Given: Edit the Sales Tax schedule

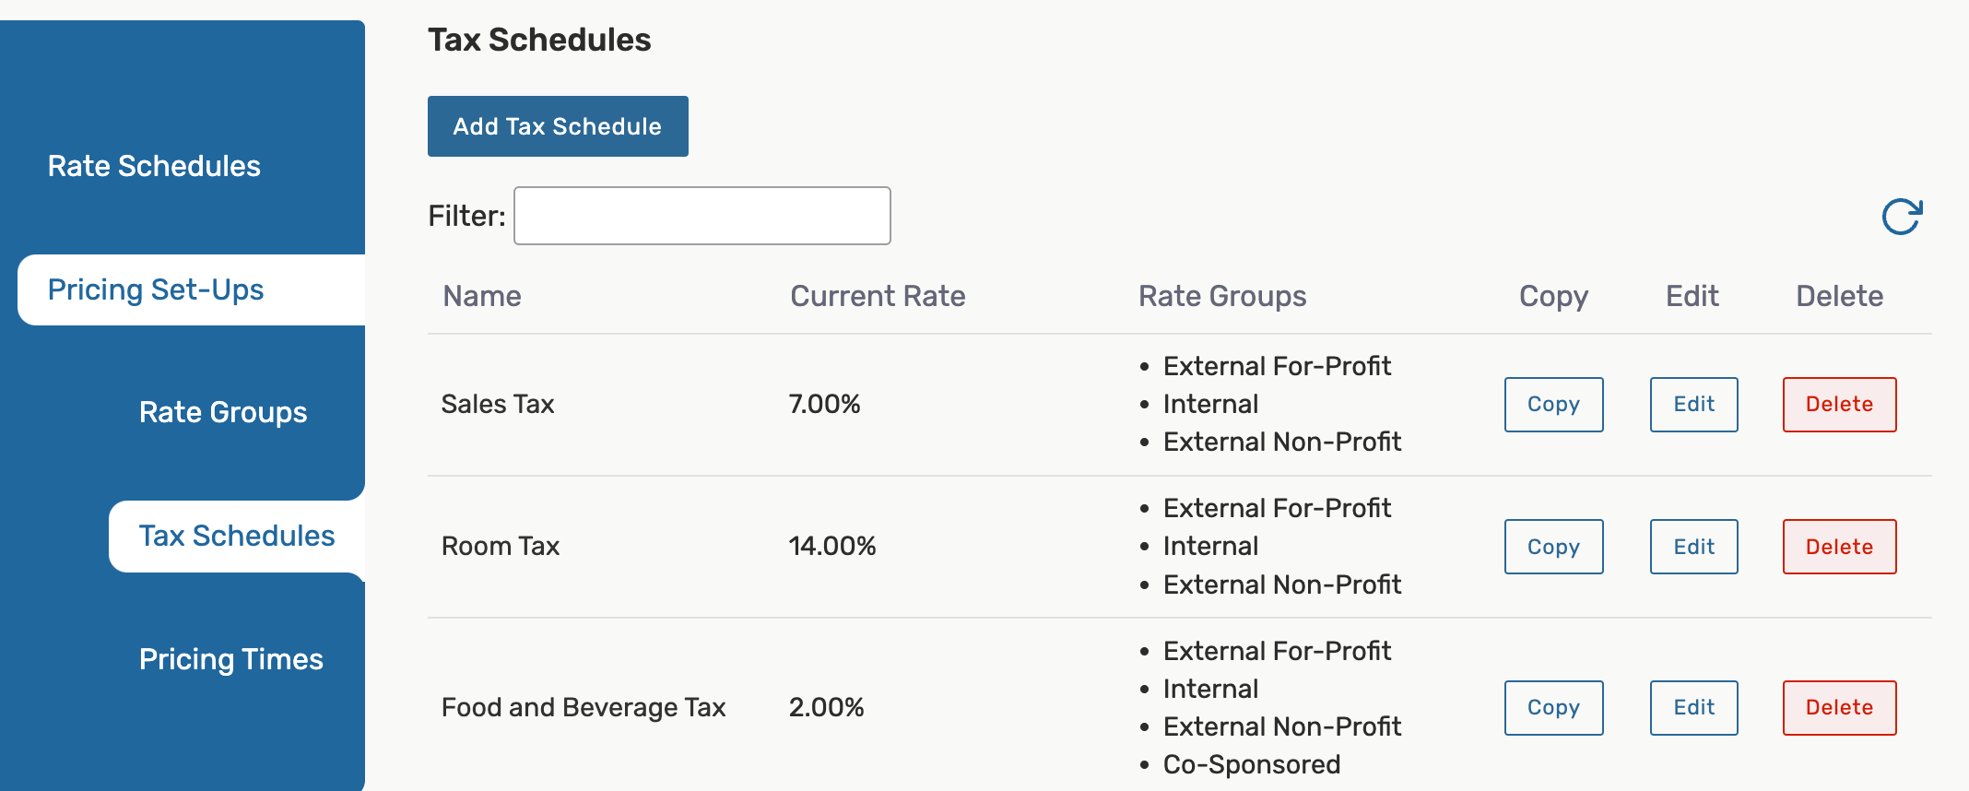Looking at the screenshot, I should coord(1693,405).
